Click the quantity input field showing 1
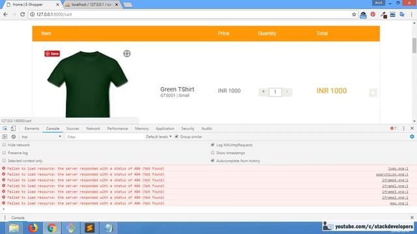 coord(275,92)
